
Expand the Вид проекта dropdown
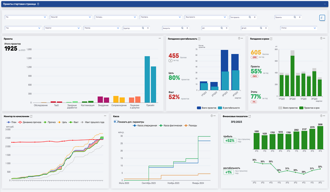(x=206, y=17)
